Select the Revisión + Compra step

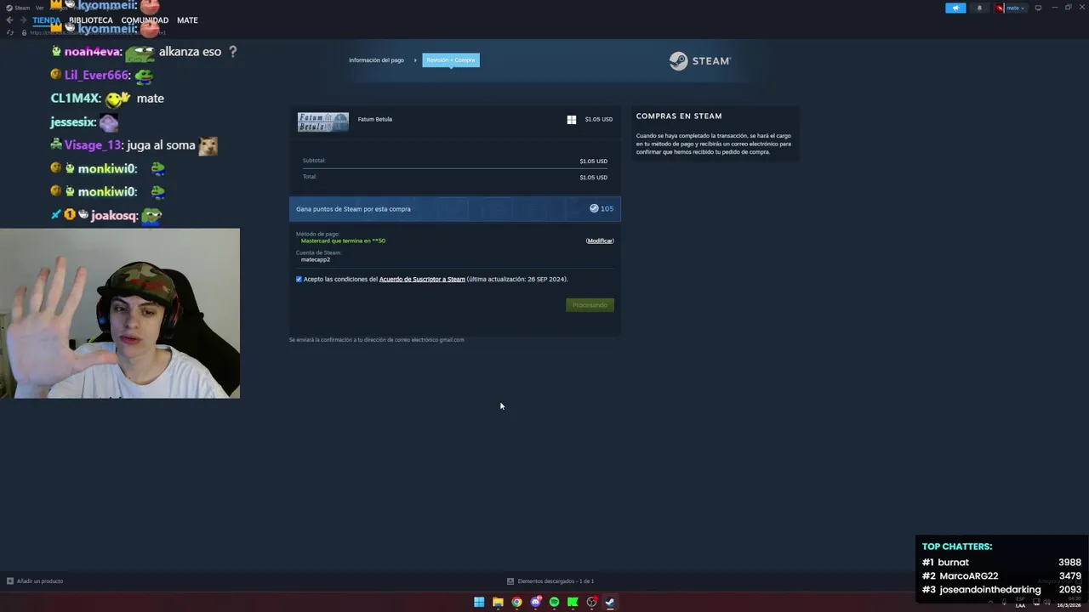[x=451, y=60]
